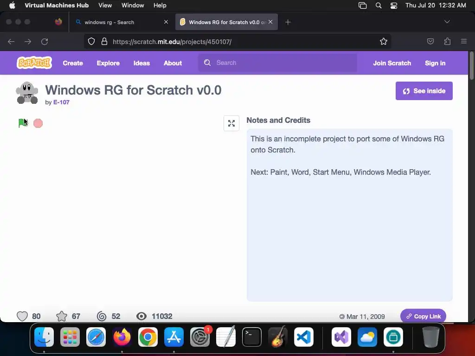The image size is (475, 356).
Task: View remixes via the spiral icon
Action: (x=102, y=316)
